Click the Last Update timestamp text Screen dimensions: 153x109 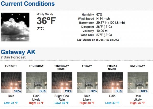[99, 40]
